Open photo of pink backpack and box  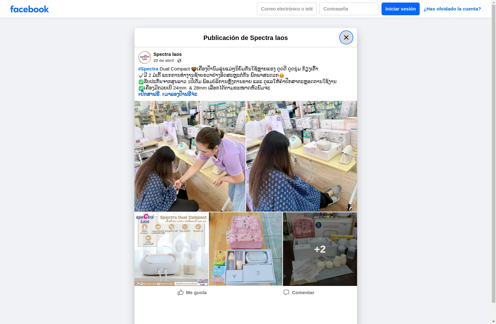click(x=245, y=249)
